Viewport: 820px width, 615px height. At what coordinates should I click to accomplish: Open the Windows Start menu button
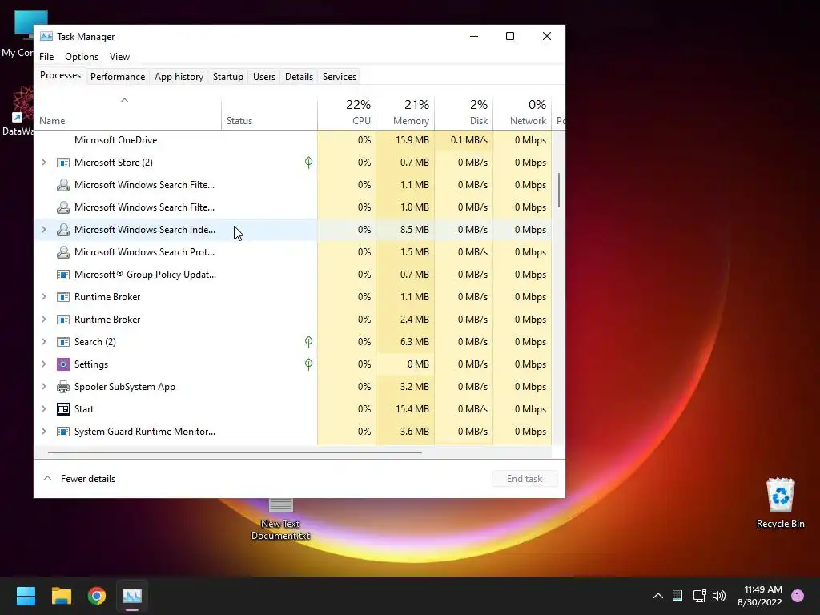(26, 596)
